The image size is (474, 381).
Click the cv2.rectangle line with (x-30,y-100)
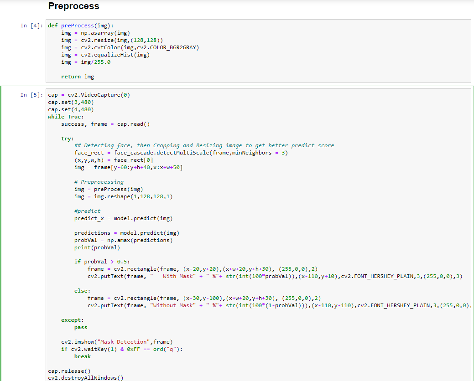point(204,298)
